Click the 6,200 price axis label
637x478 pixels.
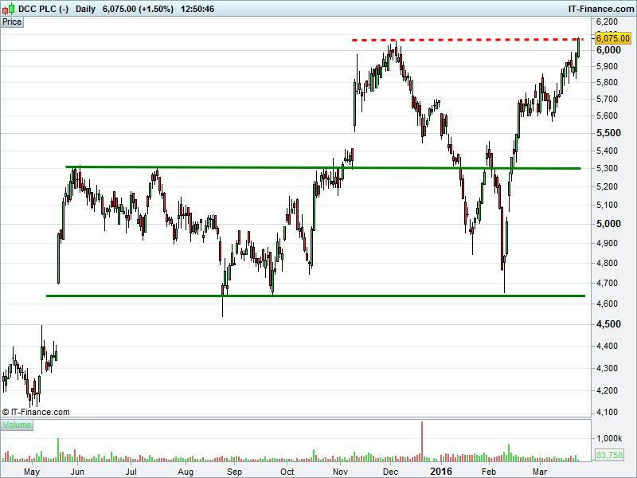pyautogui.click(x=607, y=22)
